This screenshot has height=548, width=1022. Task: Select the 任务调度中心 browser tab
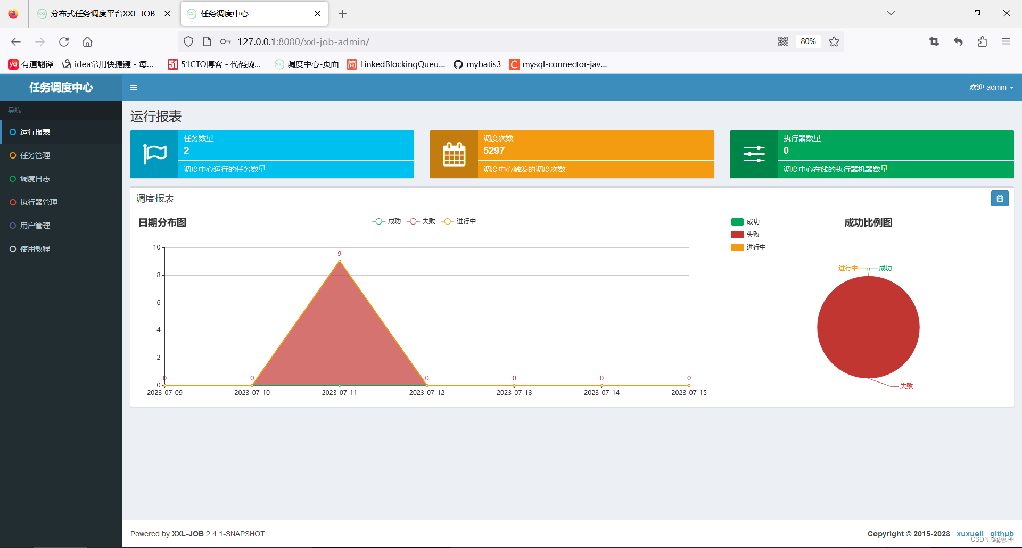click(x=254, y=14)
